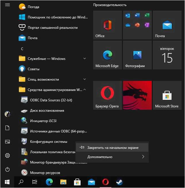Screen dimensions: 185x188
Task: Open the Почта tile
Action: tap(167, 25)
